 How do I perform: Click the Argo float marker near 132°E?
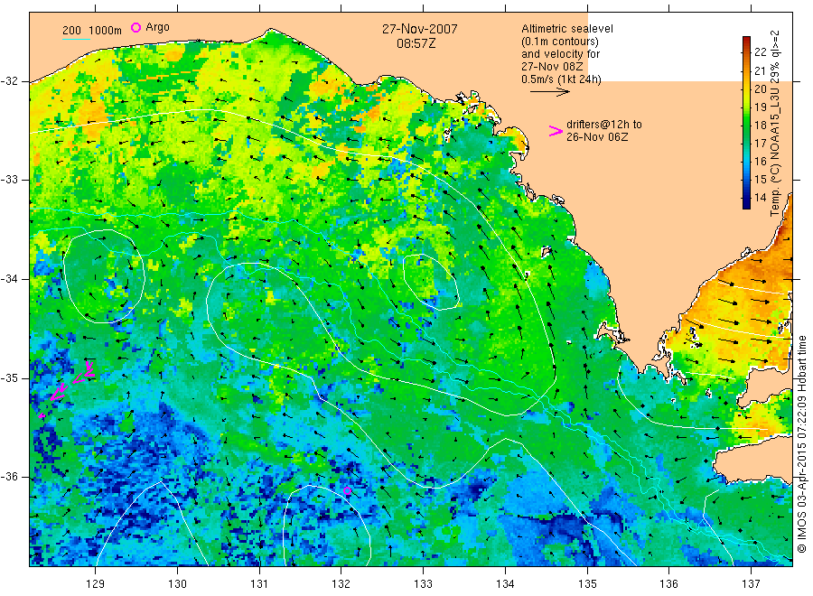click(348, 490)
